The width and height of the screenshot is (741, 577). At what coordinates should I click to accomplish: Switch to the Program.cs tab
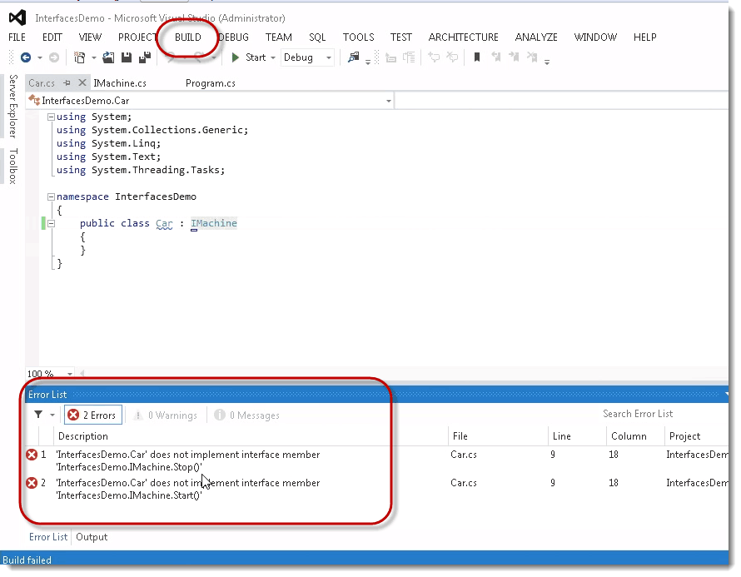pos(211,83)
